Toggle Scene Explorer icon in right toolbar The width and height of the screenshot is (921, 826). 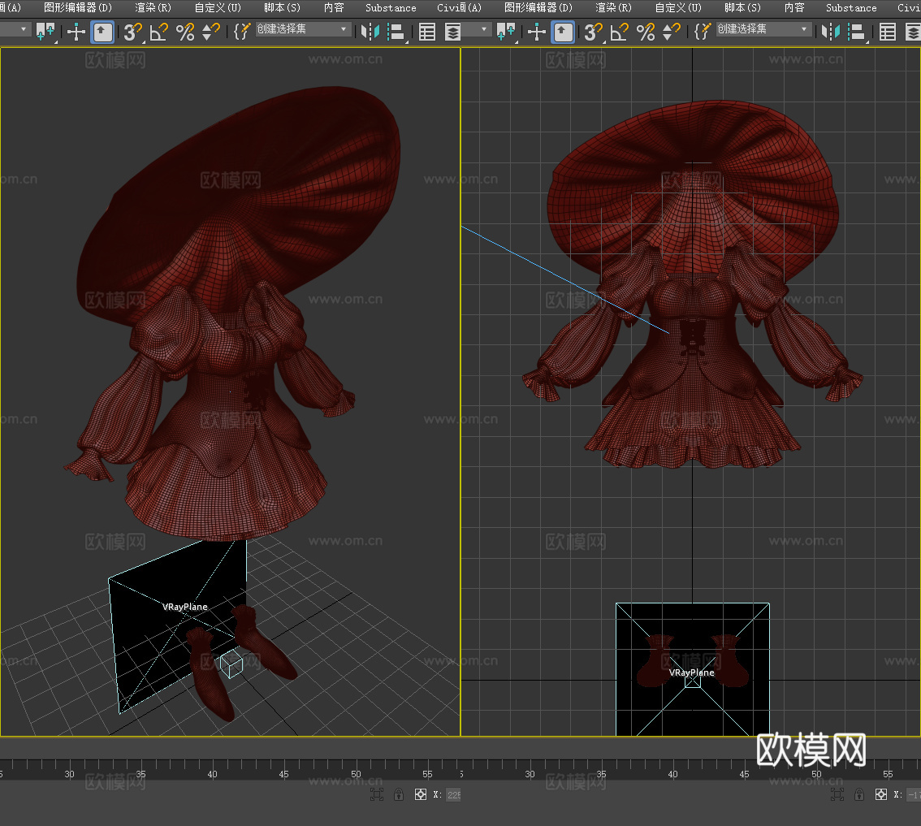[x=888, y=32]
